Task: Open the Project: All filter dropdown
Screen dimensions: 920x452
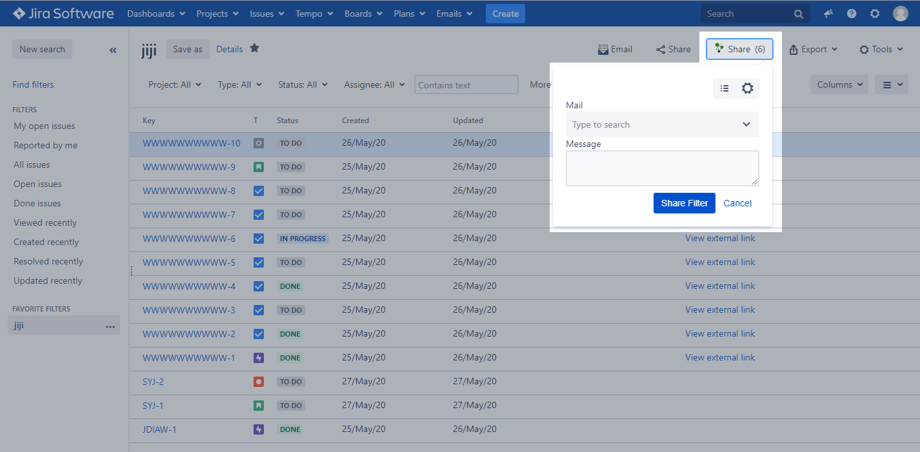Action: [x=174, y=84]
